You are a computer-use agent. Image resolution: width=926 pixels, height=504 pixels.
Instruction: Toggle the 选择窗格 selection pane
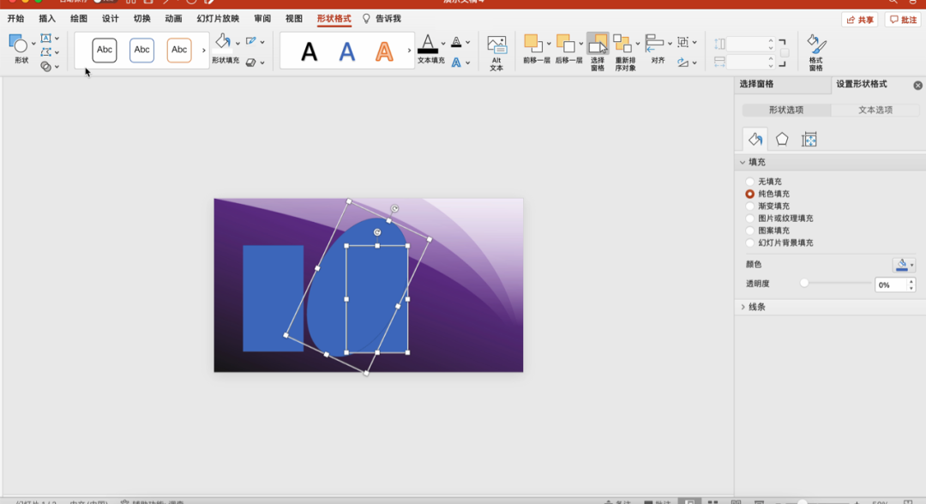point(598,52)
